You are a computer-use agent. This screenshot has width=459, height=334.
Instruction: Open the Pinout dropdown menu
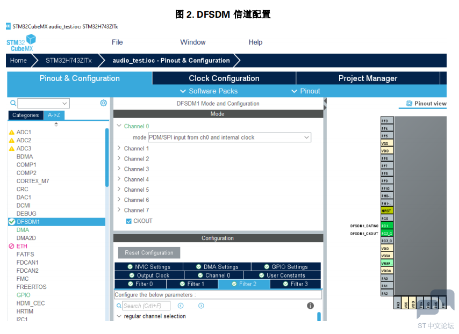click(306, 91)
